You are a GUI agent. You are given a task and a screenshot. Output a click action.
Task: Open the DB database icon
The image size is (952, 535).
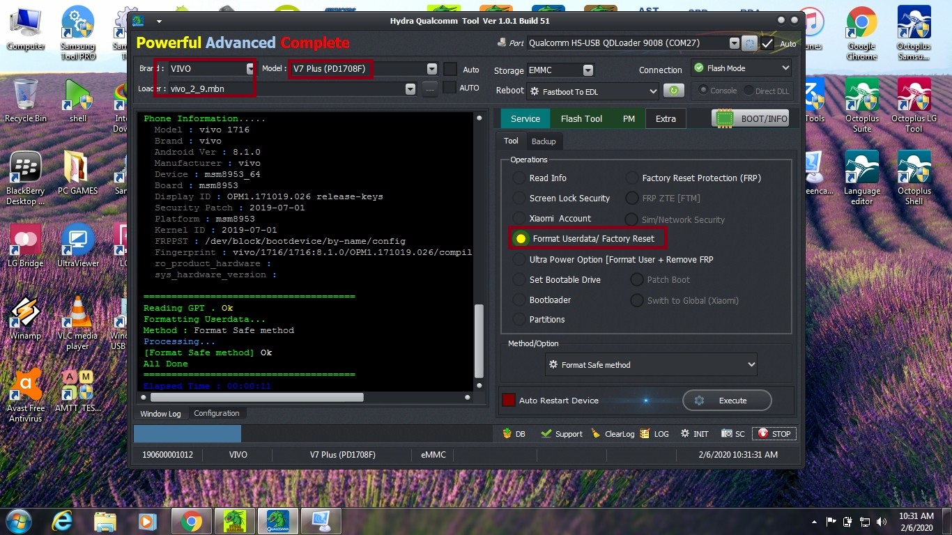click(507, 434)
